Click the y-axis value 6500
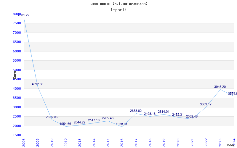The image size is (237, 148). click(17, 42)
